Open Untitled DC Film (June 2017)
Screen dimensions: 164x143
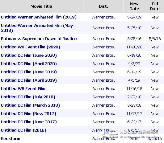(29, 122)
